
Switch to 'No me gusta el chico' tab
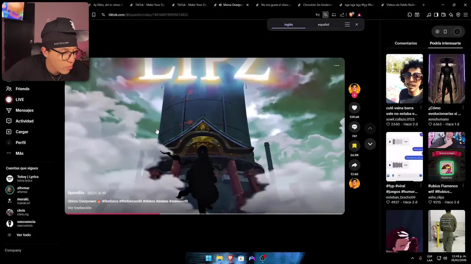tap(274, 5)
